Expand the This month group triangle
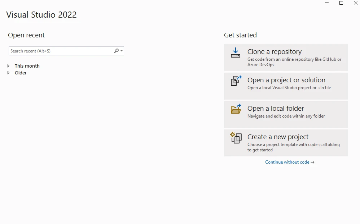The image size is (360, 224). [9, 66]
